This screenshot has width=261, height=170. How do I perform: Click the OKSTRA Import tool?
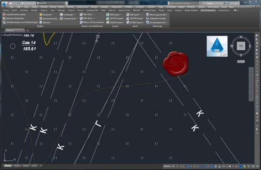click(x=115, y=18)
